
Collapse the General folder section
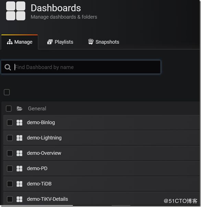tap(37, 109)
